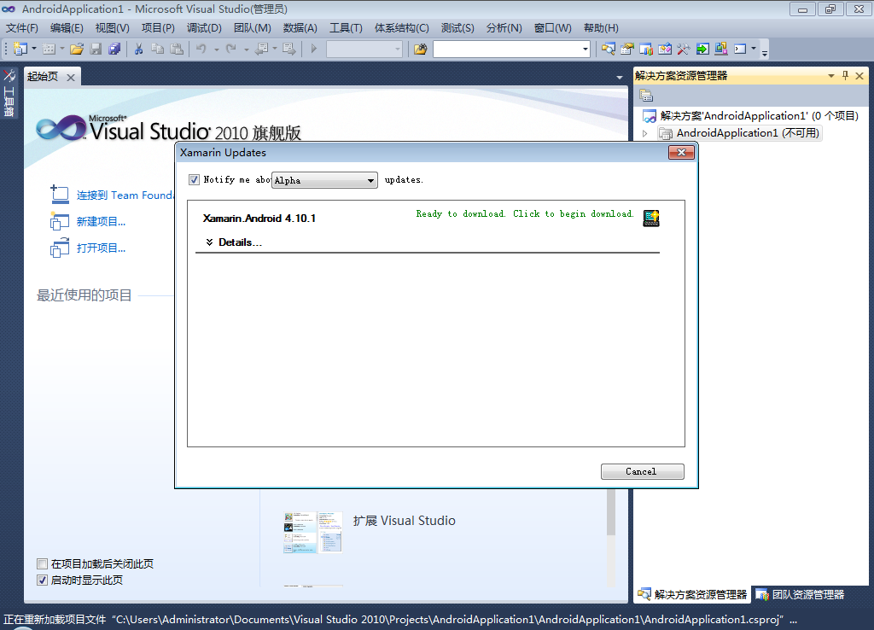
Task: Open the document tab list dropdown arrow
Action: click(x=620, y=78)
